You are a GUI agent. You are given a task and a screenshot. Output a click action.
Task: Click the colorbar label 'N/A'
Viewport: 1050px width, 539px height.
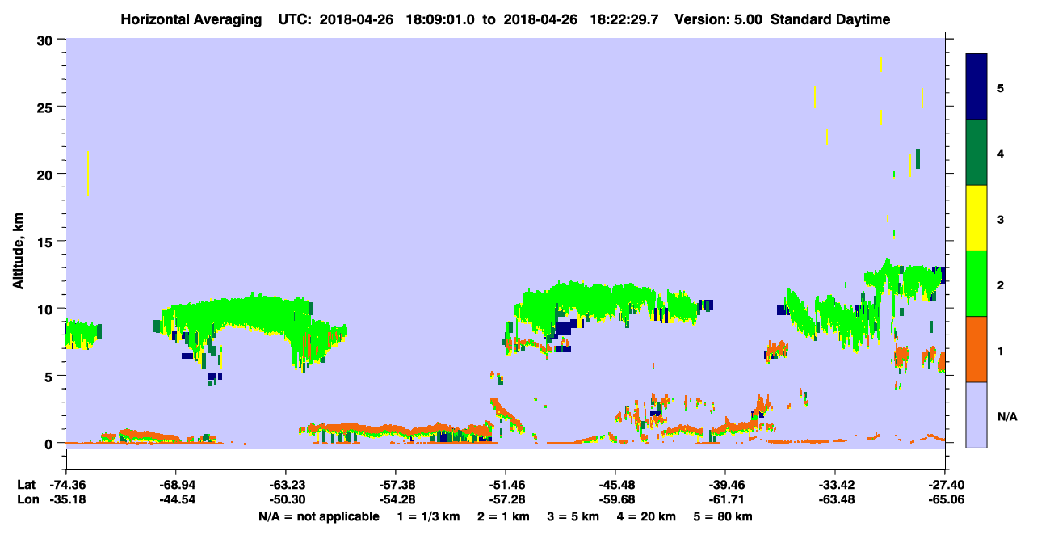[1007, 417]
